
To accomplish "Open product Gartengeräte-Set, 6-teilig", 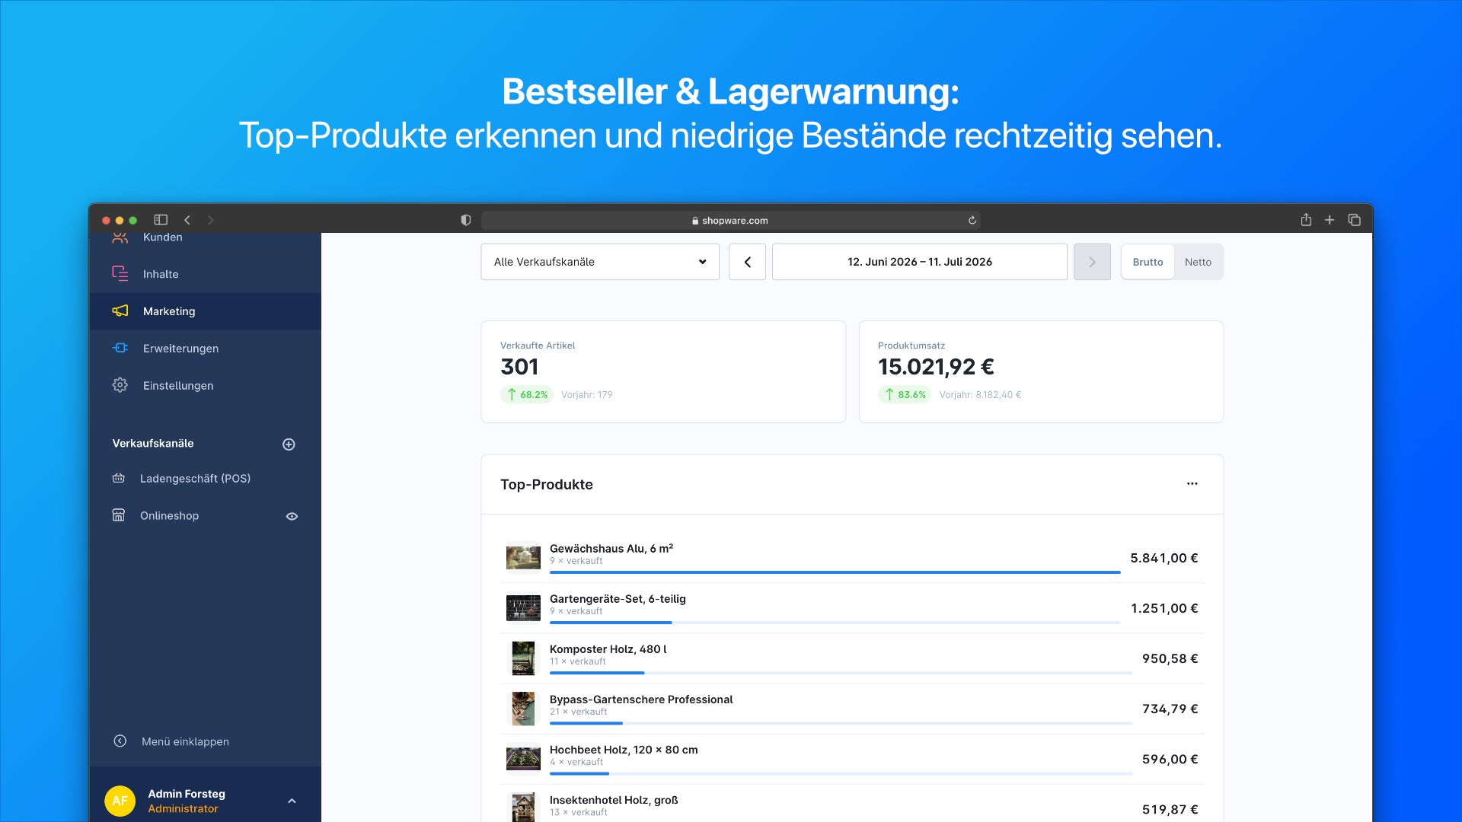I will pos(618,599).
